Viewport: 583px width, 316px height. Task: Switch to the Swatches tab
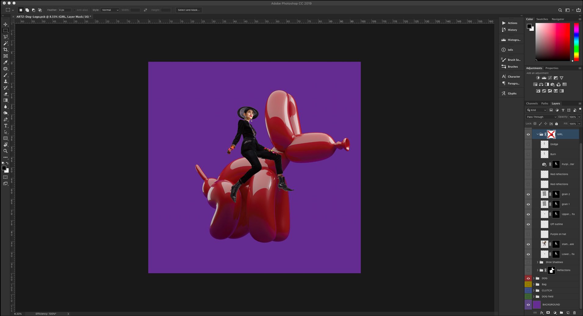click(542, 19)
